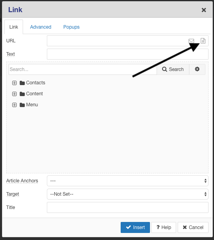Select the Link tab
The width and height of the screenshot is (214, 240).
coord(14,27)
